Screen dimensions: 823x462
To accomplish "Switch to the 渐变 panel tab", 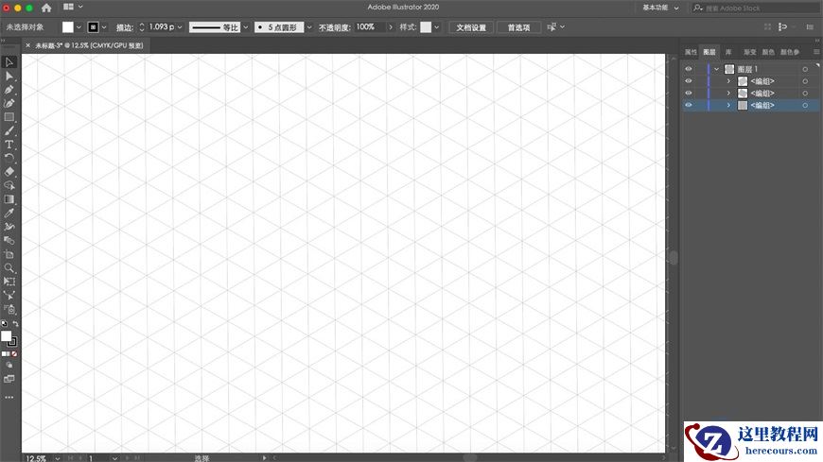I will click(749, 52).
